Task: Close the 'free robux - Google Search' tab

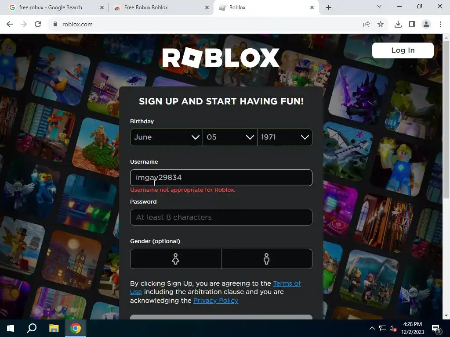Action: (102, 7)
